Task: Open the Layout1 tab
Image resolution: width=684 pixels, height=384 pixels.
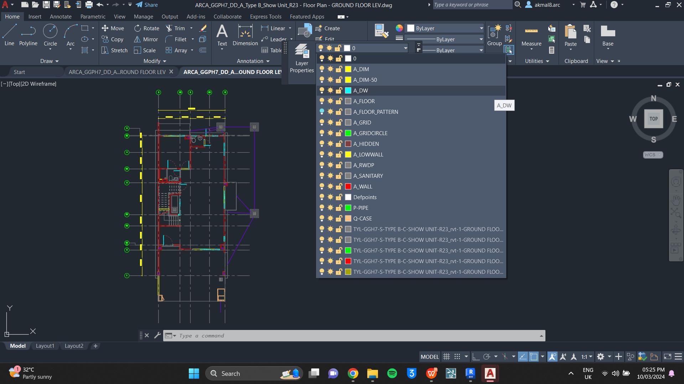Action: coord(45,346)
